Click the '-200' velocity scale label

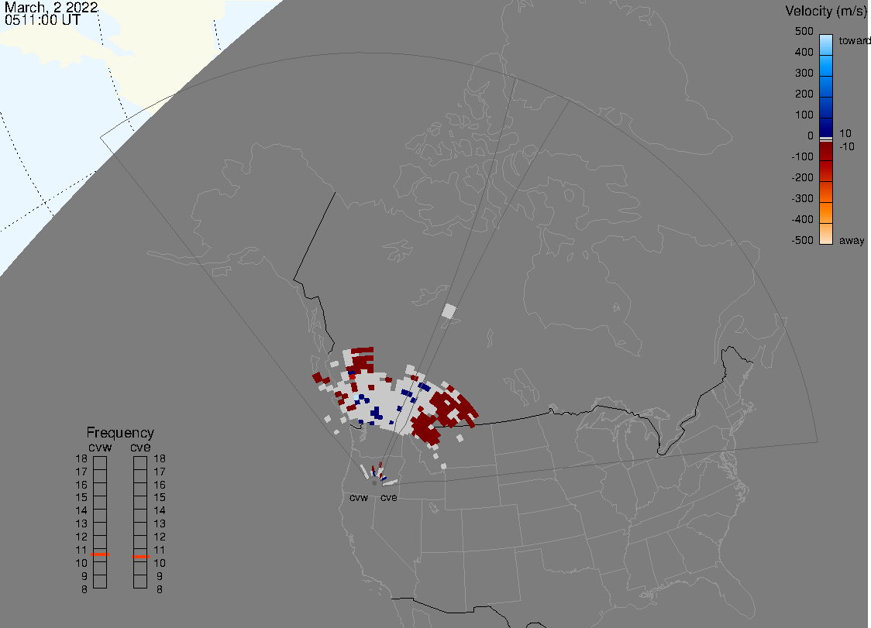click(802, 177)
